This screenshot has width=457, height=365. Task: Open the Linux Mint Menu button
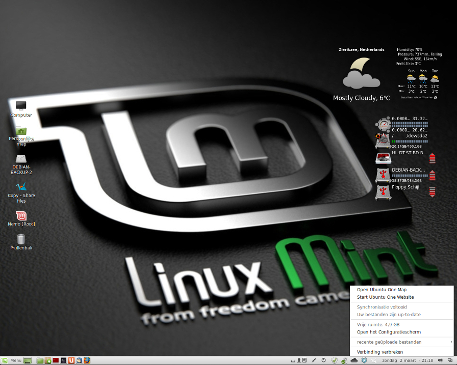pyautogui.click(x=12, y=360)
